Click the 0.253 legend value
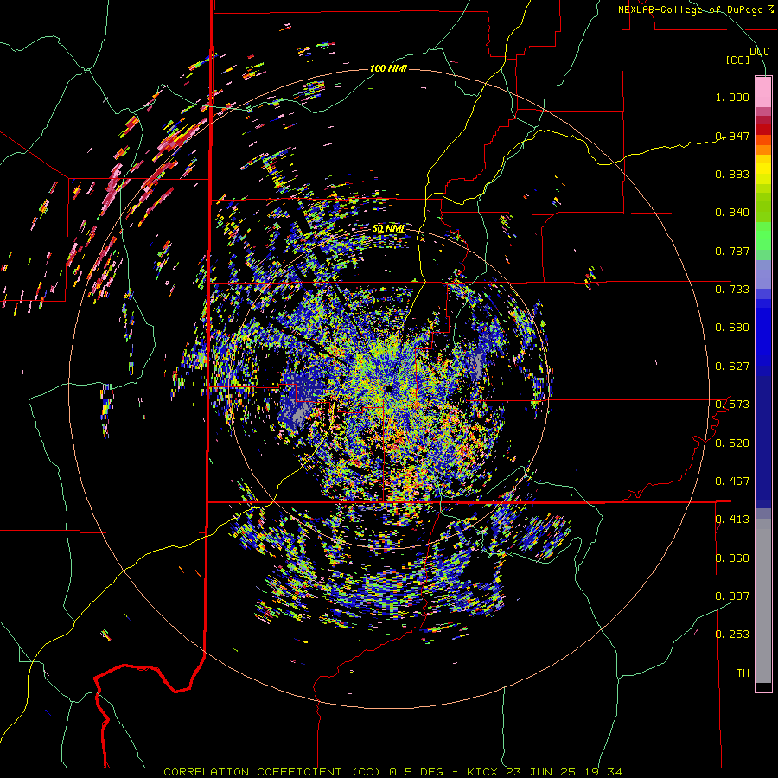The image size is (778, 778). pos(732,635)
